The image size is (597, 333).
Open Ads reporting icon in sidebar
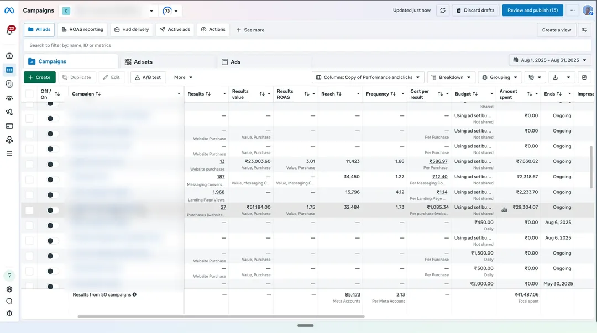9,84
